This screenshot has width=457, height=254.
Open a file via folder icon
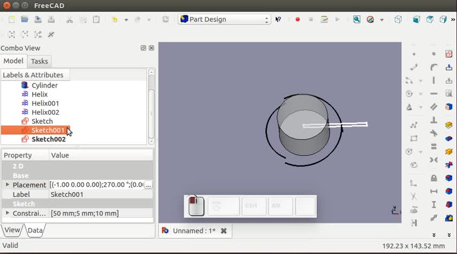(25, 19)
